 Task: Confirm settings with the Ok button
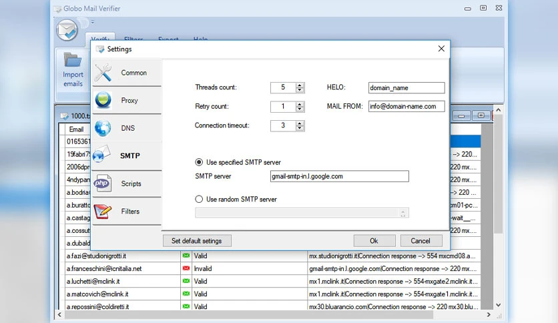(374, 241)
